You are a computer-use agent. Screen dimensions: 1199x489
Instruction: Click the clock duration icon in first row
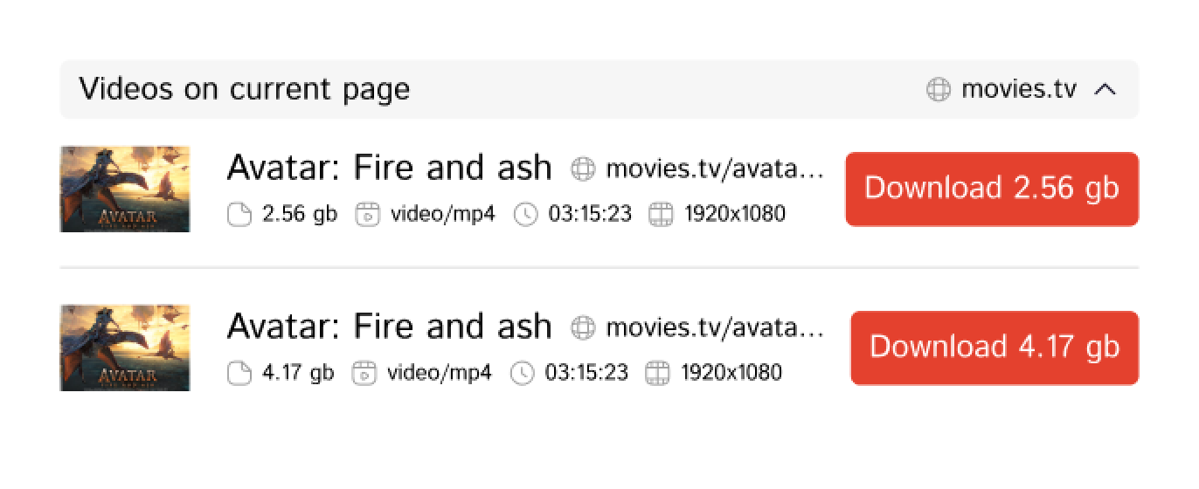point(525,215)
